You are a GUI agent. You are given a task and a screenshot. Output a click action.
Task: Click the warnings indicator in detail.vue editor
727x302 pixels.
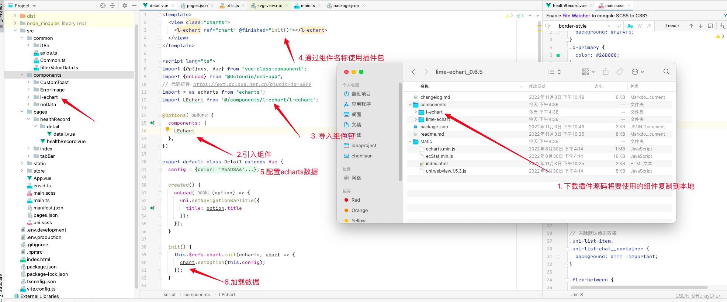click(509, 15)
